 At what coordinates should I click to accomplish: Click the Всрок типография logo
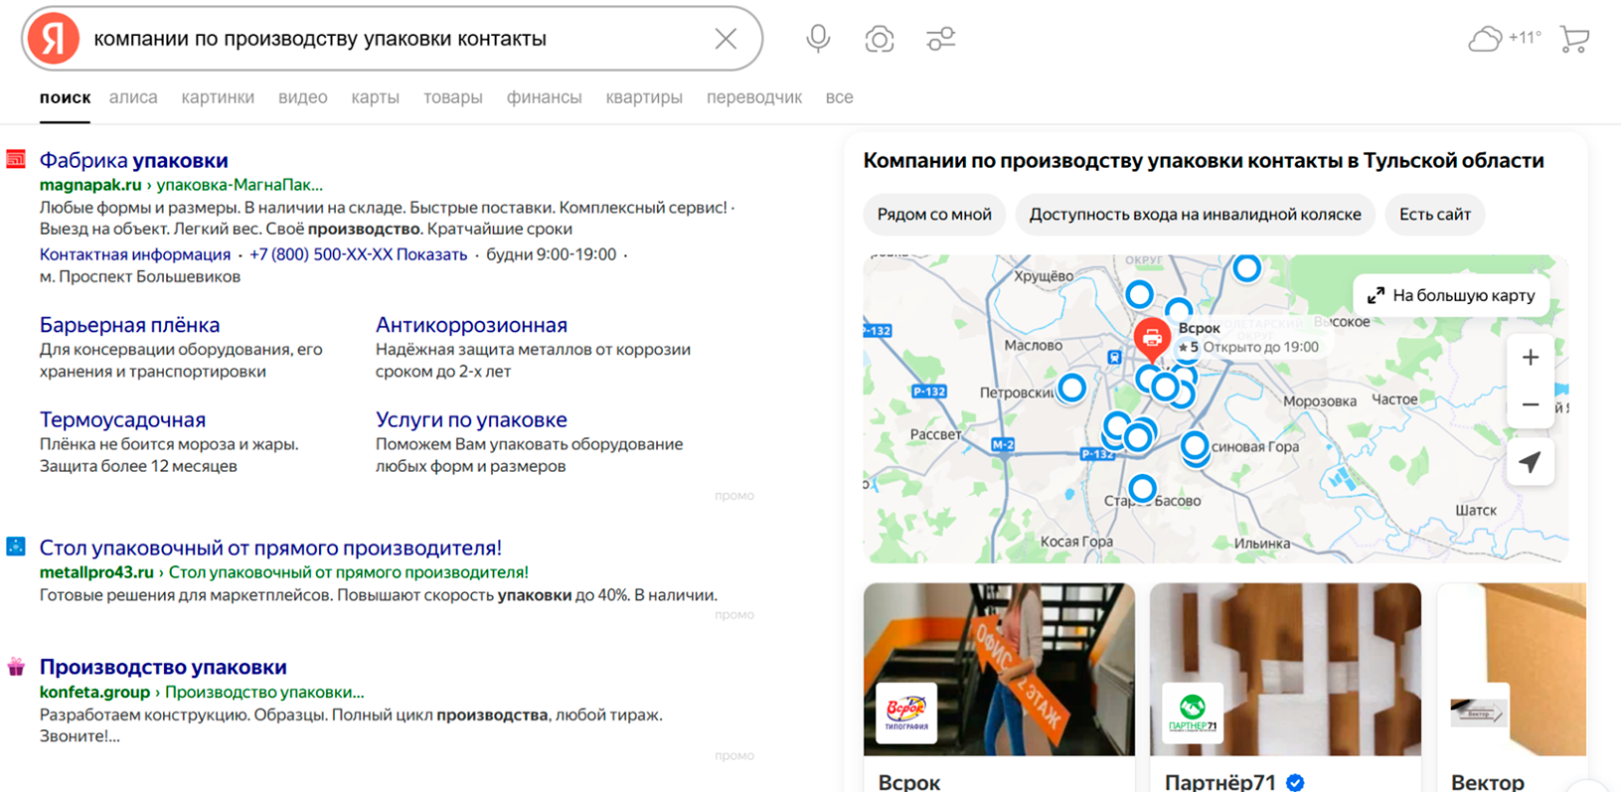pos(905,712)
